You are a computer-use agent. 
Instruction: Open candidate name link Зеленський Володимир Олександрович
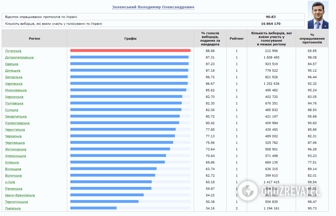(x=153, y=7)
